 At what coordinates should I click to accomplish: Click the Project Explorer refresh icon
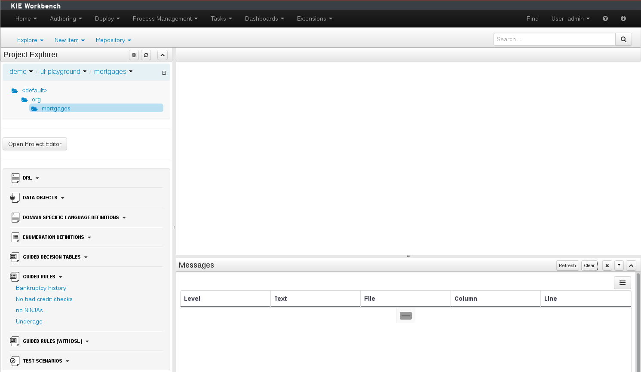pos(146,55)
